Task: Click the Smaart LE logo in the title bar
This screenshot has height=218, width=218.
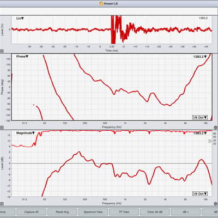Action: point(101,3)
